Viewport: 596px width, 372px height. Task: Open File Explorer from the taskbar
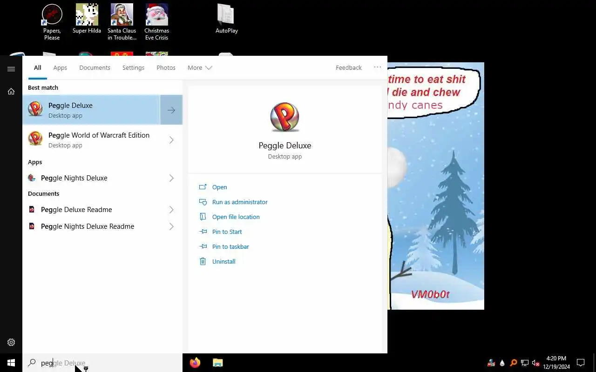point(217,363)
